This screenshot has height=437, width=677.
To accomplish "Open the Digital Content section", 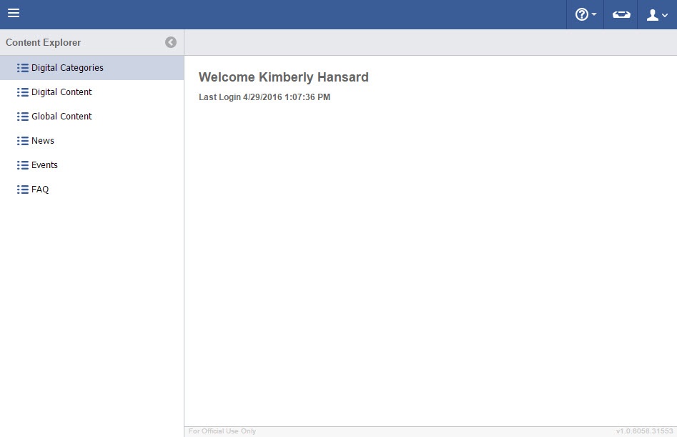I will point(61,92).
